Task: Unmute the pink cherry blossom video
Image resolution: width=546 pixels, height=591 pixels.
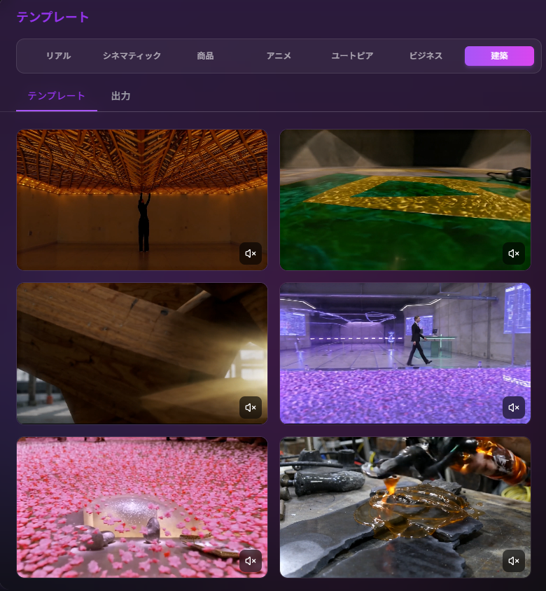Action: pyautogui.click(x=251, y=561)
